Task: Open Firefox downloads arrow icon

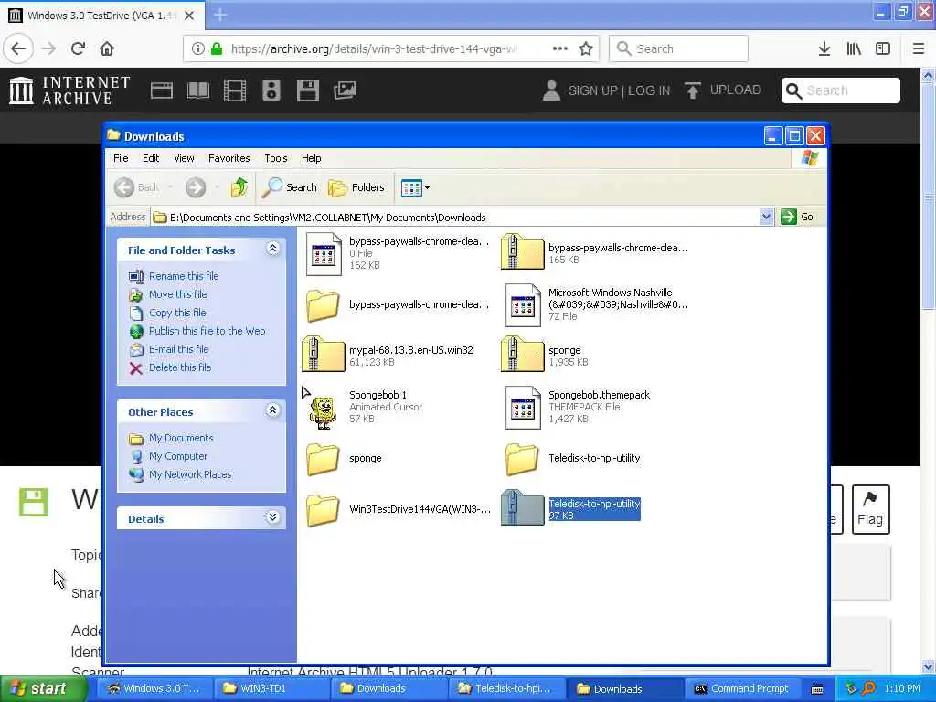Action: pos(824,48)
